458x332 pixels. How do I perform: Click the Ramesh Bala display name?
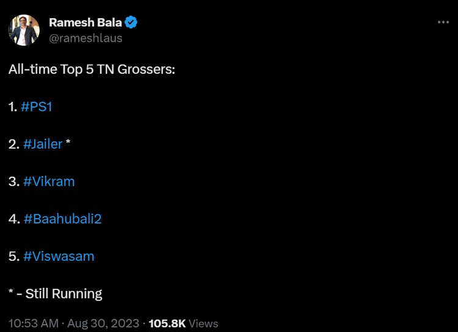point(85,23)
